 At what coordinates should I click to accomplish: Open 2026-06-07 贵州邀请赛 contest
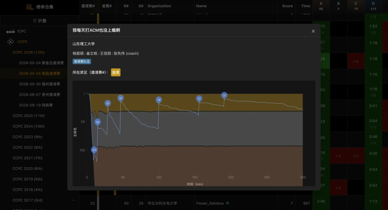click(40, 95)
